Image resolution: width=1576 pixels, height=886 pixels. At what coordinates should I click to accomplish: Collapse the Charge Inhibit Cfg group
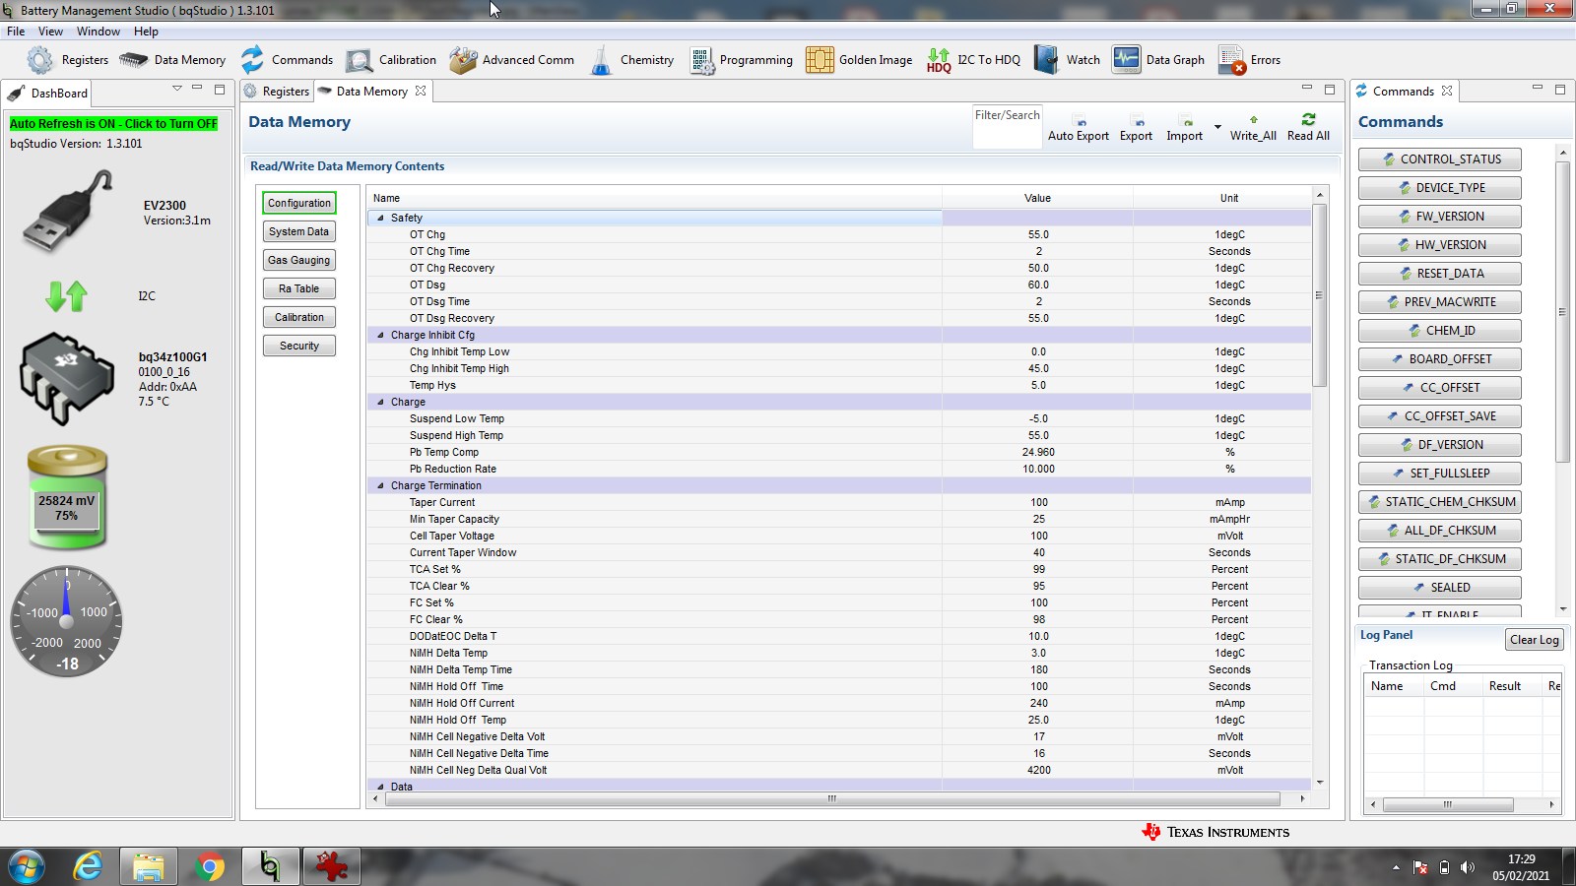380,335
